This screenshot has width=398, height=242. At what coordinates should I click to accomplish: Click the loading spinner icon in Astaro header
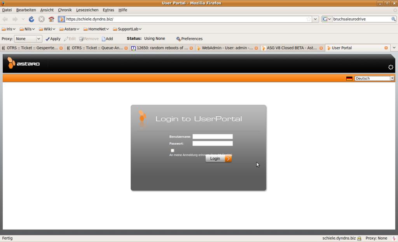[391, 67]
